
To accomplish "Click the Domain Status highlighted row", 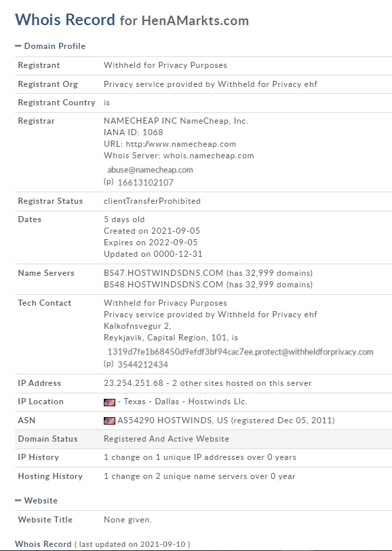I will [203, 439].
